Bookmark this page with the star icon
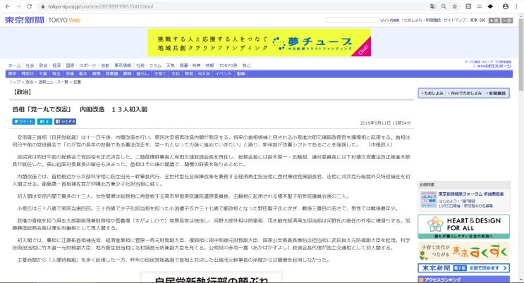 click(455, 6)
